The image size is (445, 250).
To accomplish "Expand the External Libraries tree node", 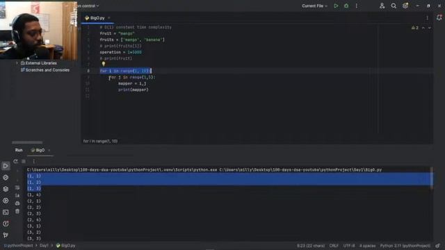I will pos(17,63).
